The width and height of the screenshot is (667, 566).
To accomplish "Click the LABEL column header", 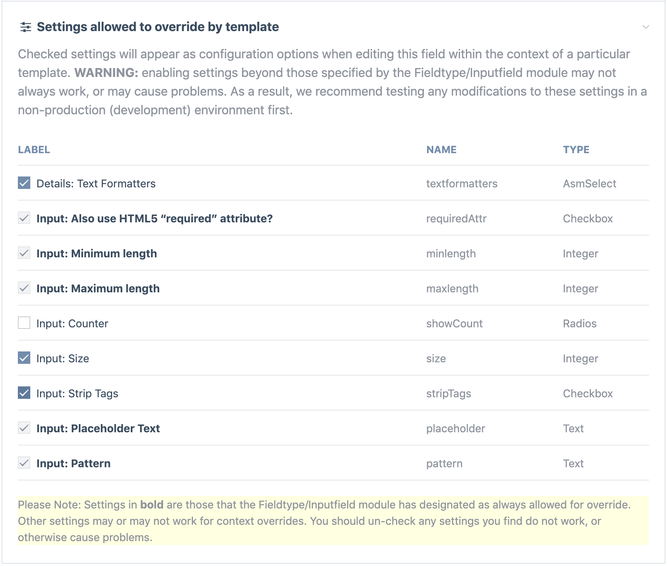I will click(34, 150).
